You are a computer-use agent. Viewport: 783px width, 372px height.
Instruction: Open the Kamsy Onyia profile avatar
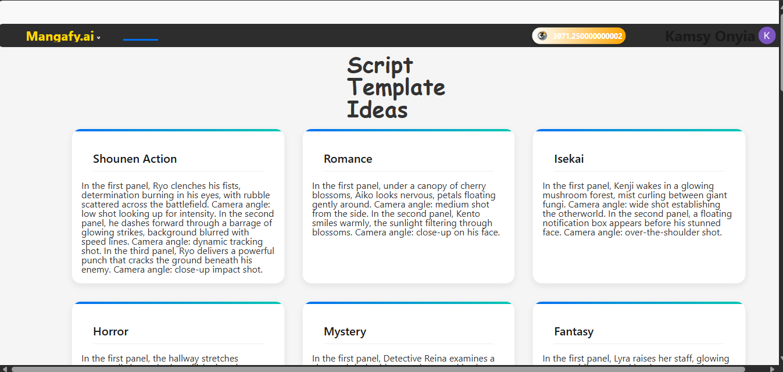click(x=767, y=35)
